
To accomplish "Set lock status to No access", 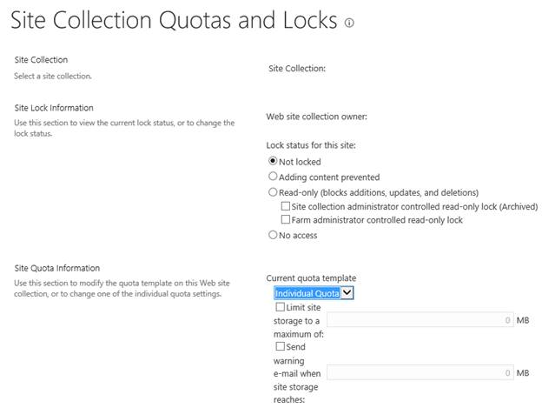I will 274,235.
